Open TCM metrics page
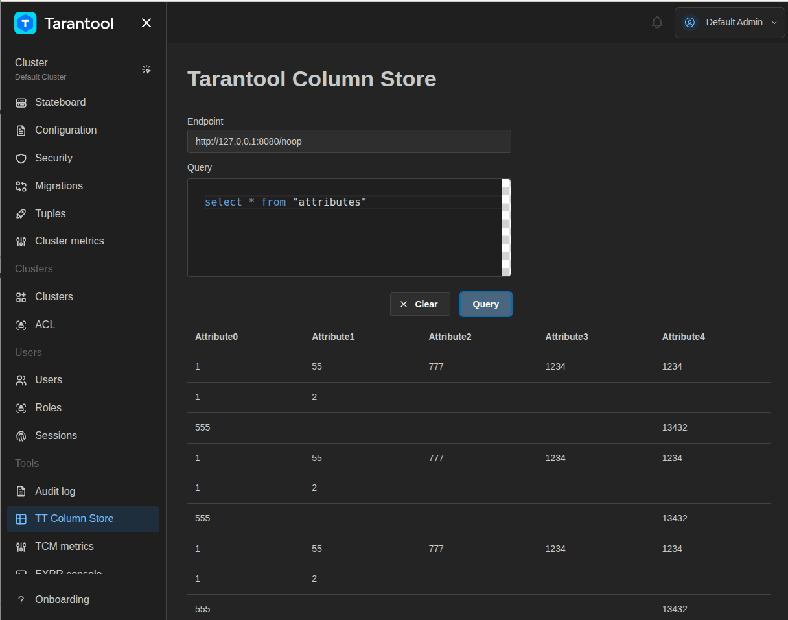788x620 pixels. click(x=83, y=547)
